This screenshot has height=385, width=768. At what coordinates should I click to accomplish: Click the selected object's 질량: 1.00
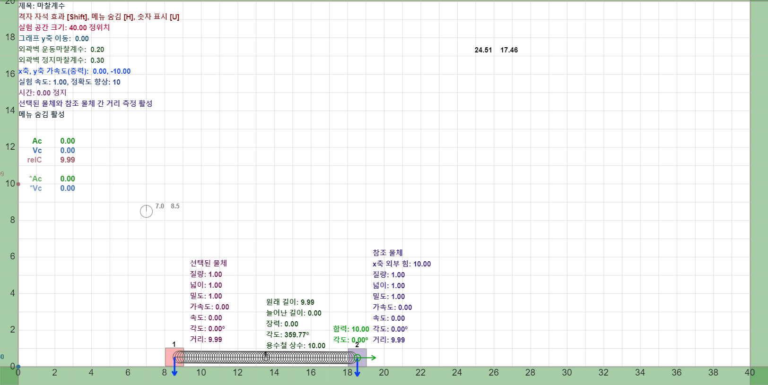(206, 274)
